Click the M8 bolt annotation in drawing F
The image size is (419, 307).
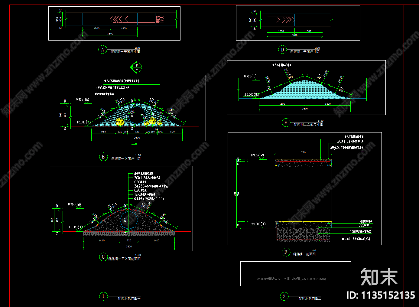(x=366, y=221)
